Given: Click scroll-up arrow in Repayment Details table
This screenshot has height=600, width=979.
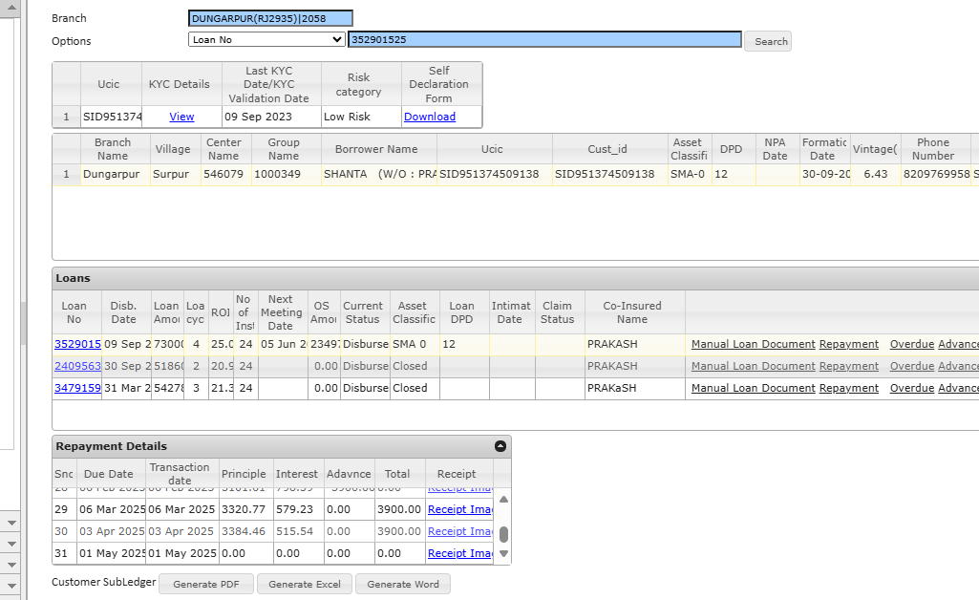Looking at the screenshot, I should (x=503, y=499).
